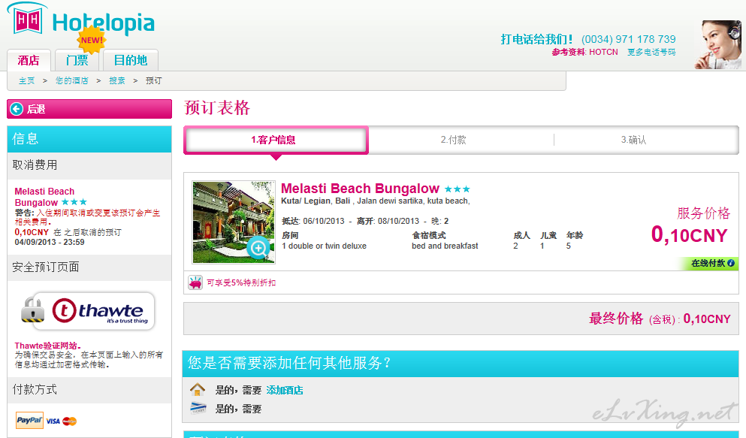Open the 目的地 (Destinations) tab
The image size is (746, 438).
[130, 60]
